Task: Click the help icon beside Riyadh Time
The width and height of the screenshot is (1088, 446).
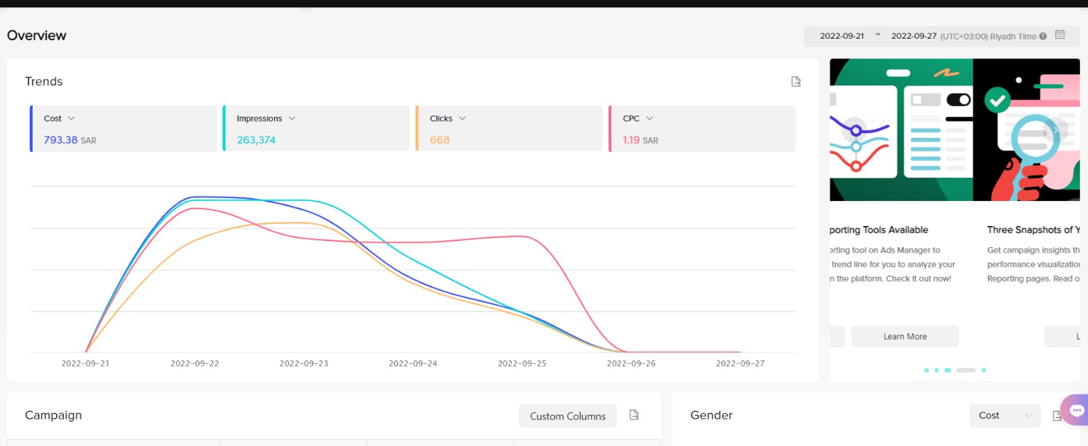Action: point(1043,37)
